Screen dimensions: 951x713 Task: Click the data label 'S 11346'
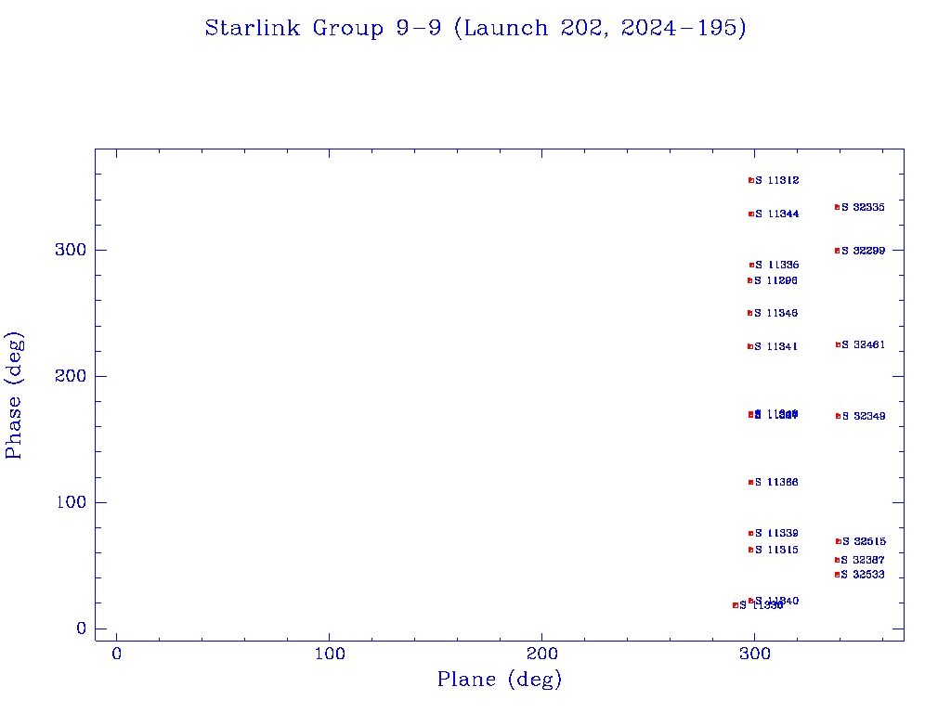(x=775, y=313)
